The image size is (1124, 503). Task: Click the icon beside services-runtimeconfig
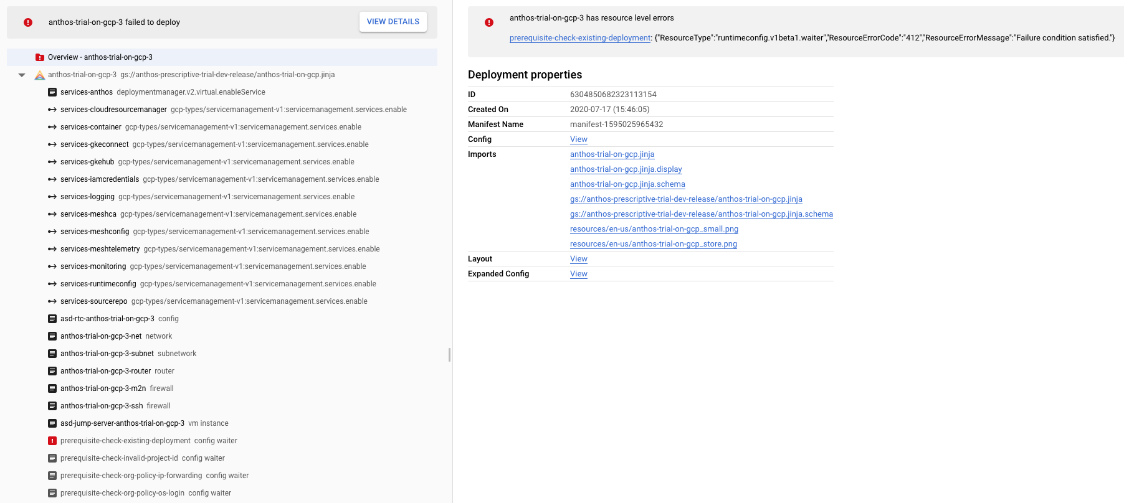point(52,284)
